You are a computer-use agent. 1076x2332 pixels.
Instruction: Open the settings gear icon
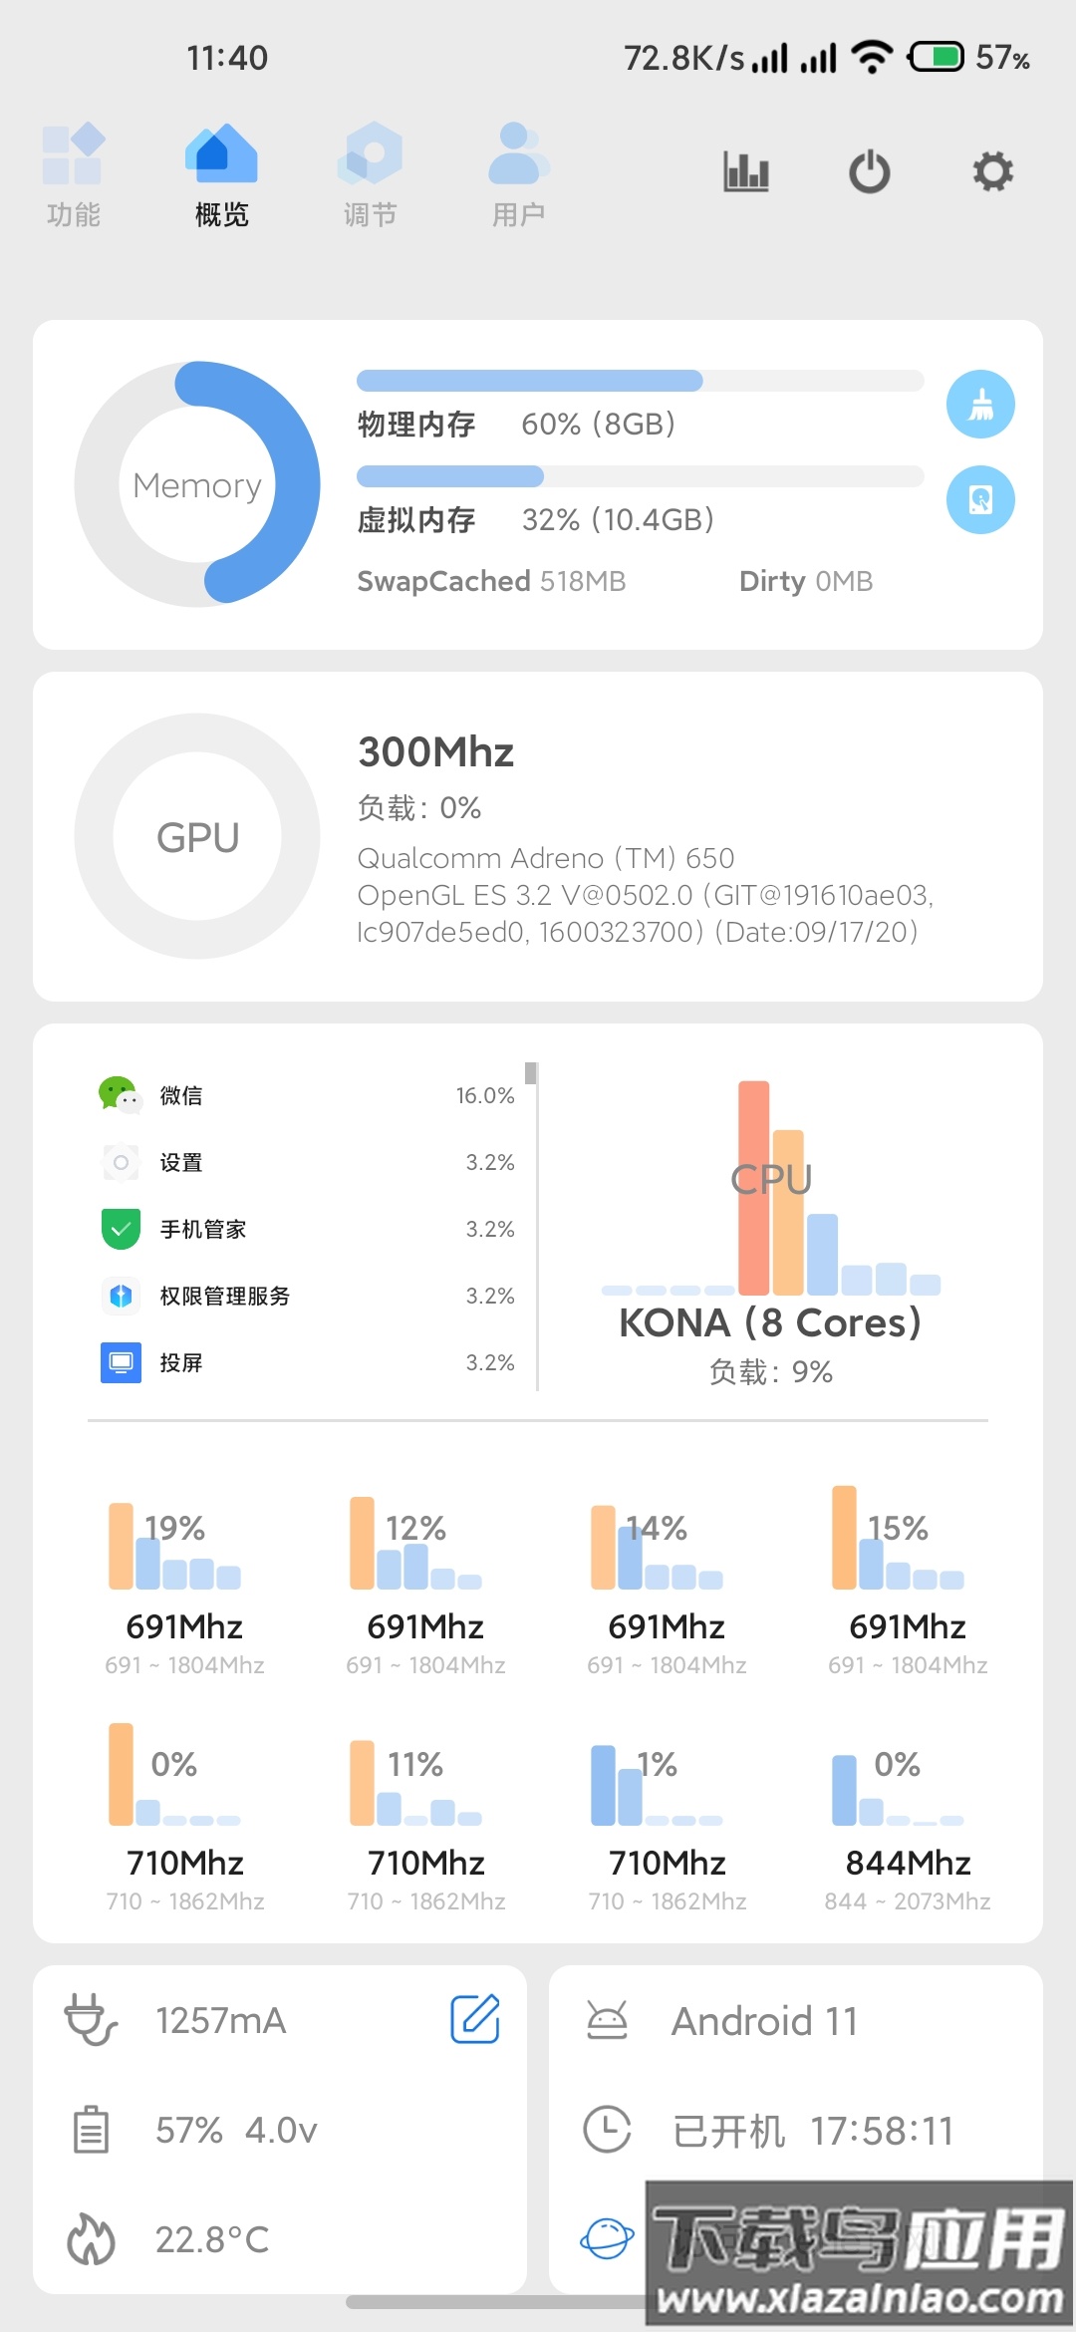[992, 171]
